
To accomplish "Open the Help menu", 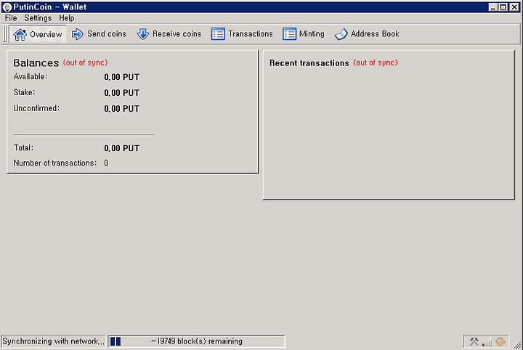I will pos(67,18).
